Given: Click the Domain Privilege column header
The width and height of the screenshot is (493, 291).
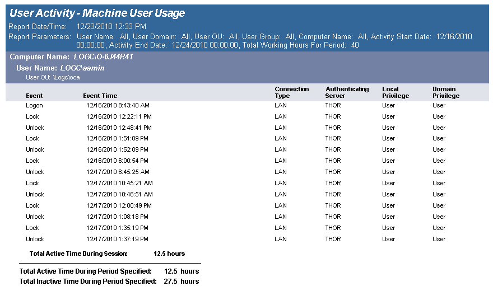Looking at the screenshot, I should [446, 92].
